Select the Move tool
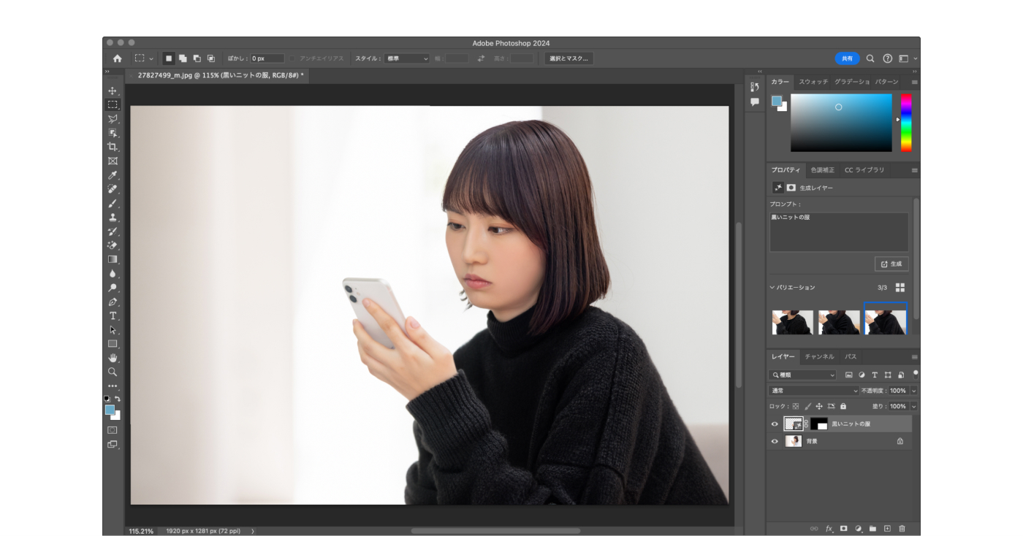Image resolution: width=1023 pixels, height=536 pixels. [x=113, y=91]
